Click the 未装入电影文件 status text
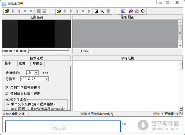 click(14, 114)
